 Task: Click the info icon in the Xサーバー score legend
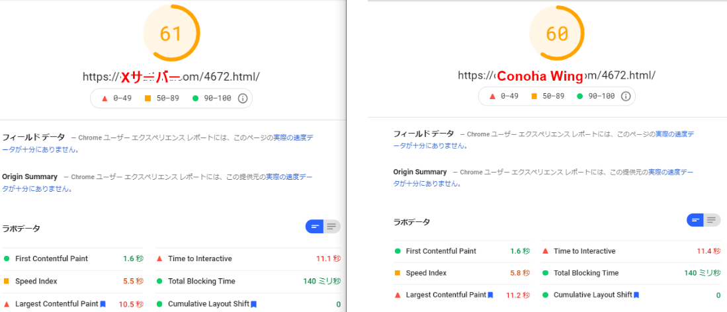242,98
